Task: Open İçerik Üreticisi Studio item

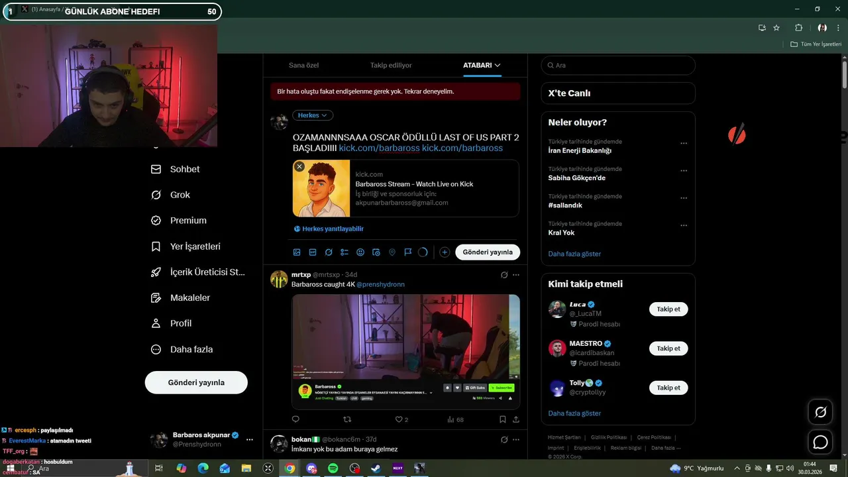Action: [198, 272]
